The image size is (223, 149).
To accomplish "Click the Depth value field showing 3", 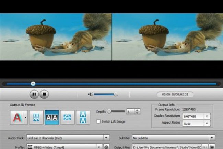I will 130,111.
